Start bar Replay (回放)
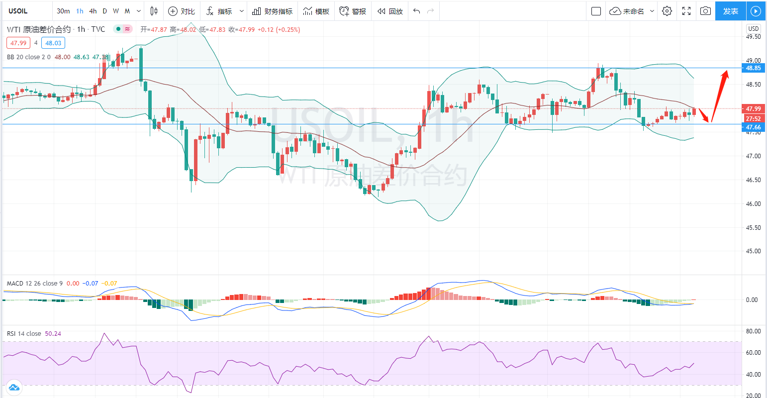 pos(390,11)
